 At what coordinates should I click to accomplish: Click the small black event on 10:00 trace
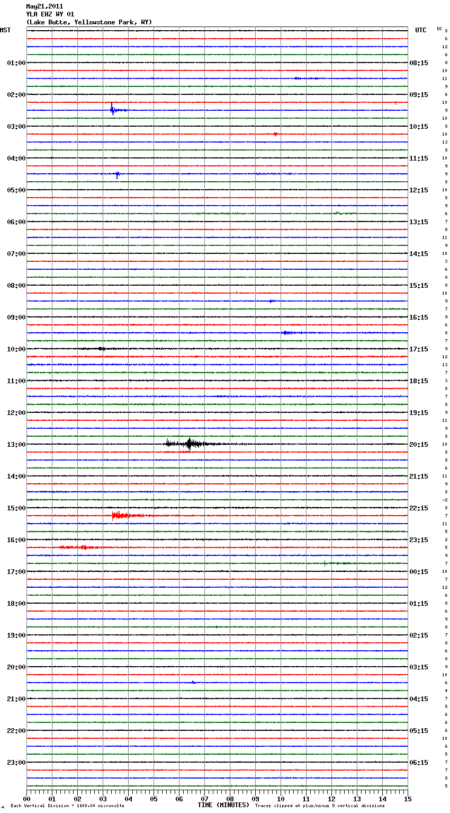102,349
